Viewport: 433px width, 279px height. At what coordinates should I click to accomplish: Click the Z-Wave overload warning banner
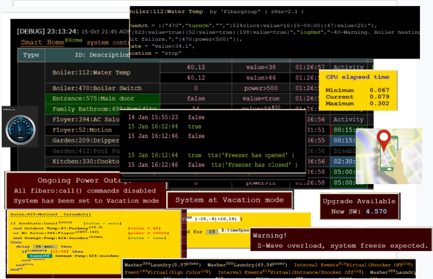coord(341,240)
